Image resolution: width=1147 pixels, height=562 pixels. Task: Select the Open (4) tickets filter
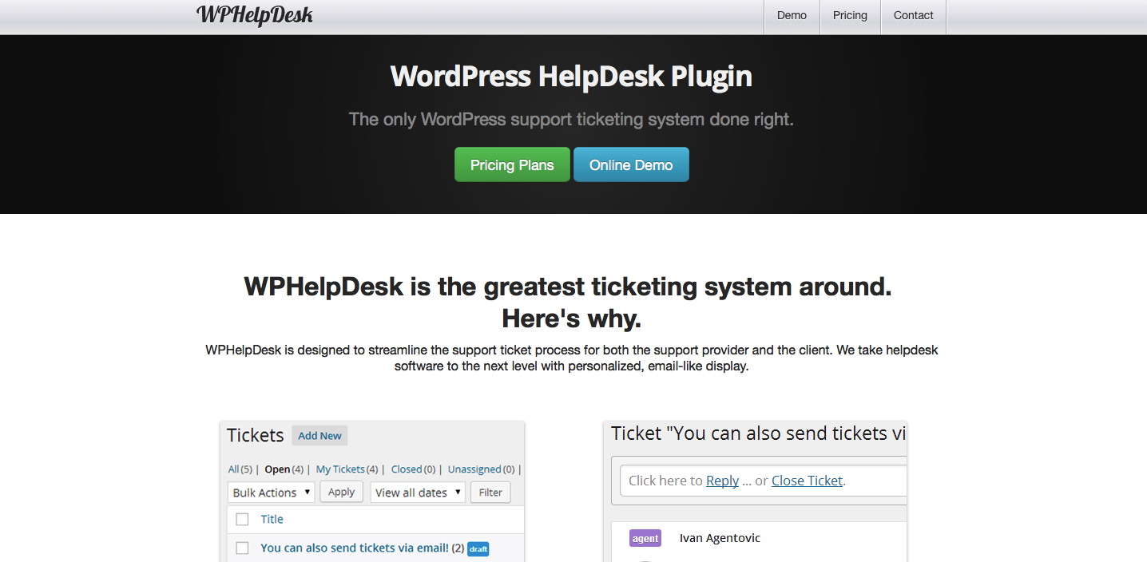(284, 469)
